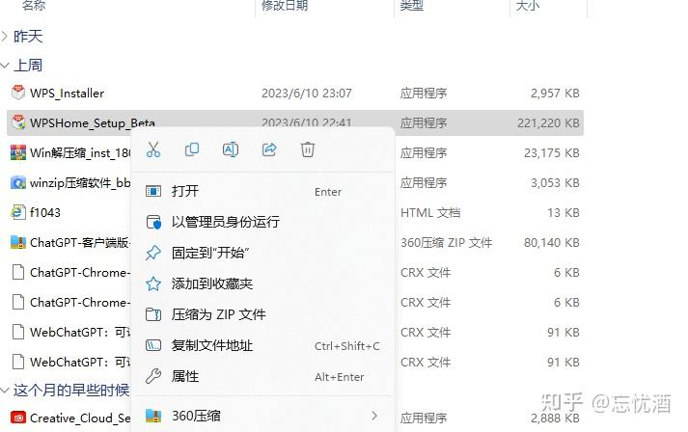Sort by the 大小 column header

click(x=528, y=5)
